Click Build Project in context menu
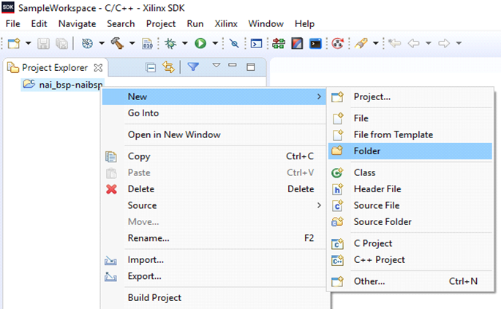Image resolution: width=501 pixels, height=309 pixels. tap(154, 297)
